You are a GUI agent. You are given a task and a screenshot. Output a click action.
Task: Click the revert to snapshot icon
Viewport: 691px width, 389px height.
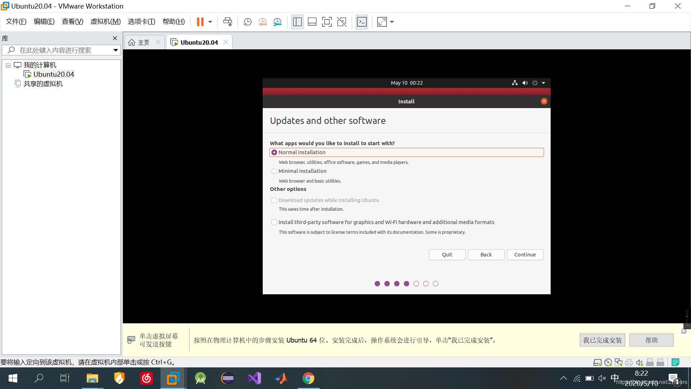[x=262, y=22]
